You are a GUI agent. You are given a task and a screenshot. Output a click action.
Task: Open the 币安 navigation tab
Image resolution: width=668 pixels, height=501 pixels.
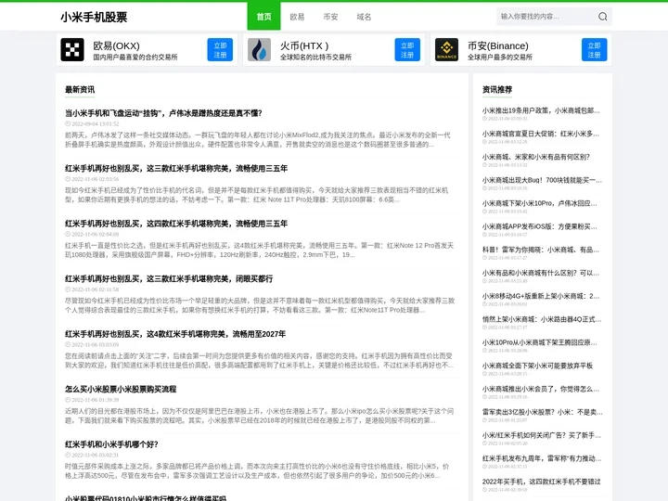[x=330, y=17]
